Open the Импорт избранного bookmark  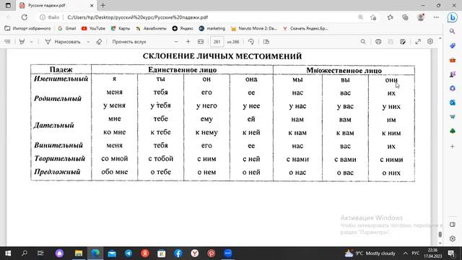pyautogui.click(x=27, y=29)
